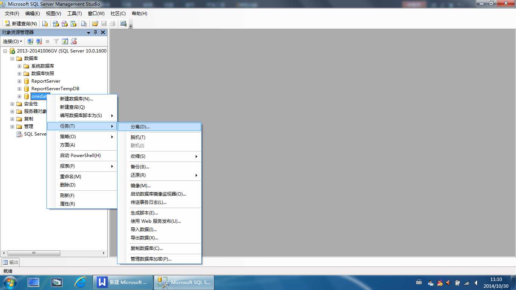Click 分离(D)... in Tasks submenu

tap(159, 127)
